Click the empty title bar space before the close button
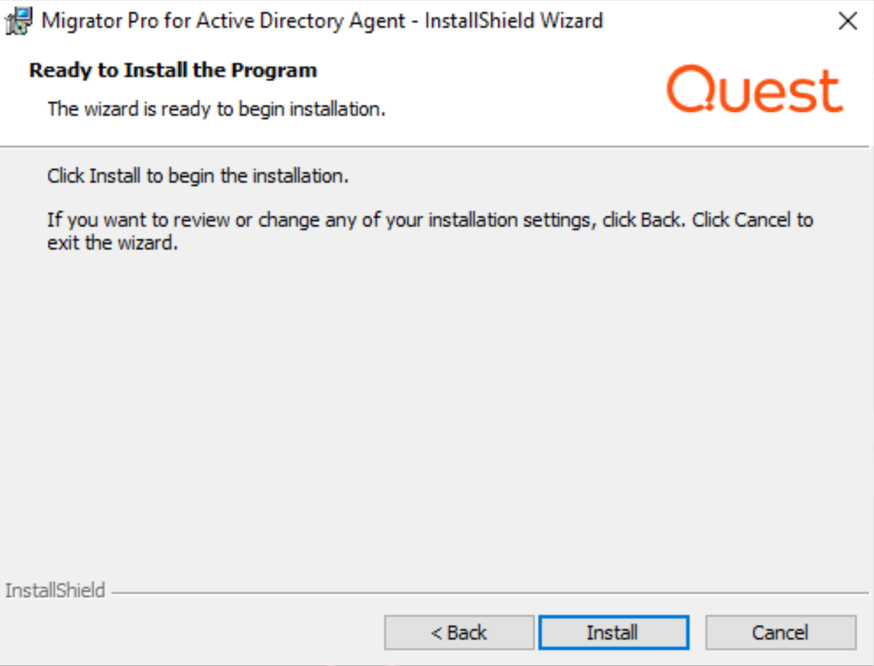Screen dimensions: 874x666 (x=718, y=21)
